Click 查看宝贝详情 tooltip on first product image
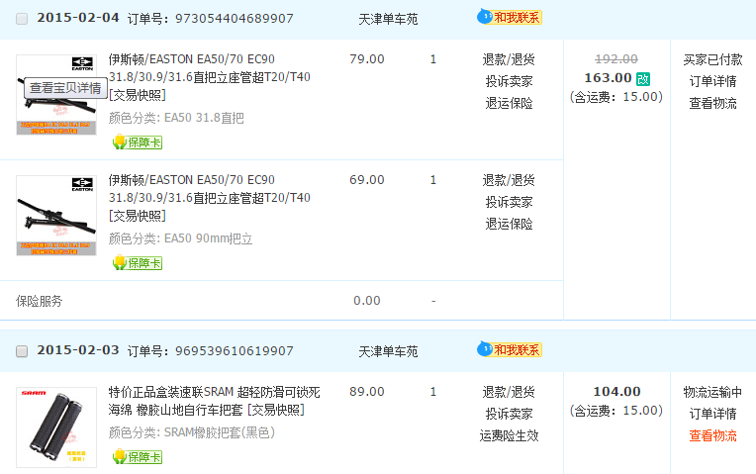 65,88
